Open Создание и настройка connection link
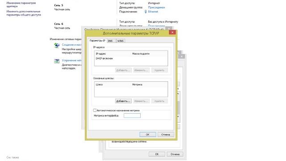Screen dimensions: 286x161 pyautogui.click(x=71, y=45)
